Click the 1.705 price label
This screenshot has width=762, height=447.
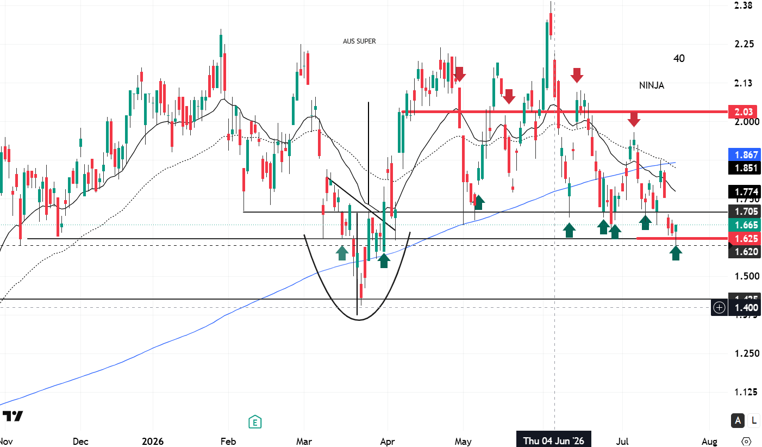tap(744, 212)
